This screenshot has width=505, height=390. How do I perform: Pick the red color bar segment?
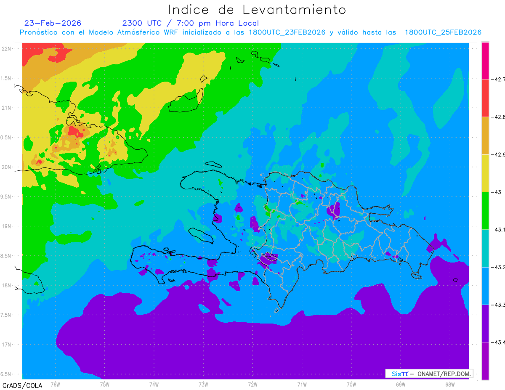[x=485, y=98]
